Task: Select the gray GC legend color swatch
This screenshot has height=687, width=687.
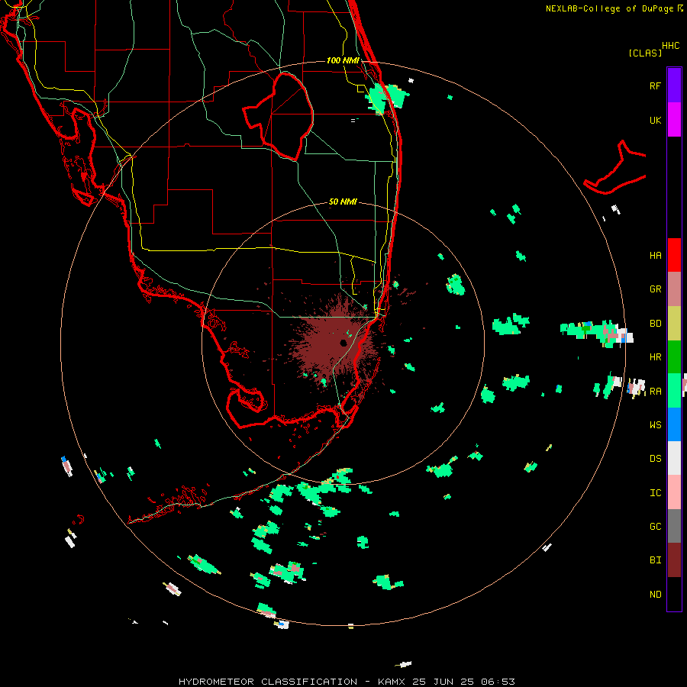Action: point(674,526)
